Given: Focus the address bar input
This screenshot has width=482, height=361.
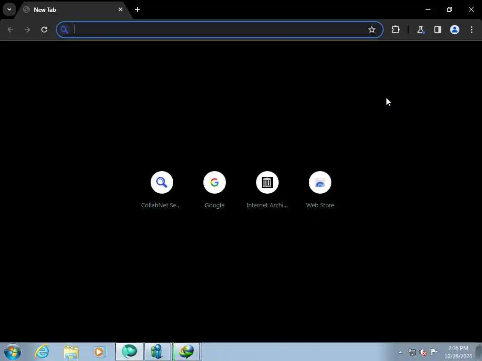Looking at the screenshot, I should click(220, 30).
